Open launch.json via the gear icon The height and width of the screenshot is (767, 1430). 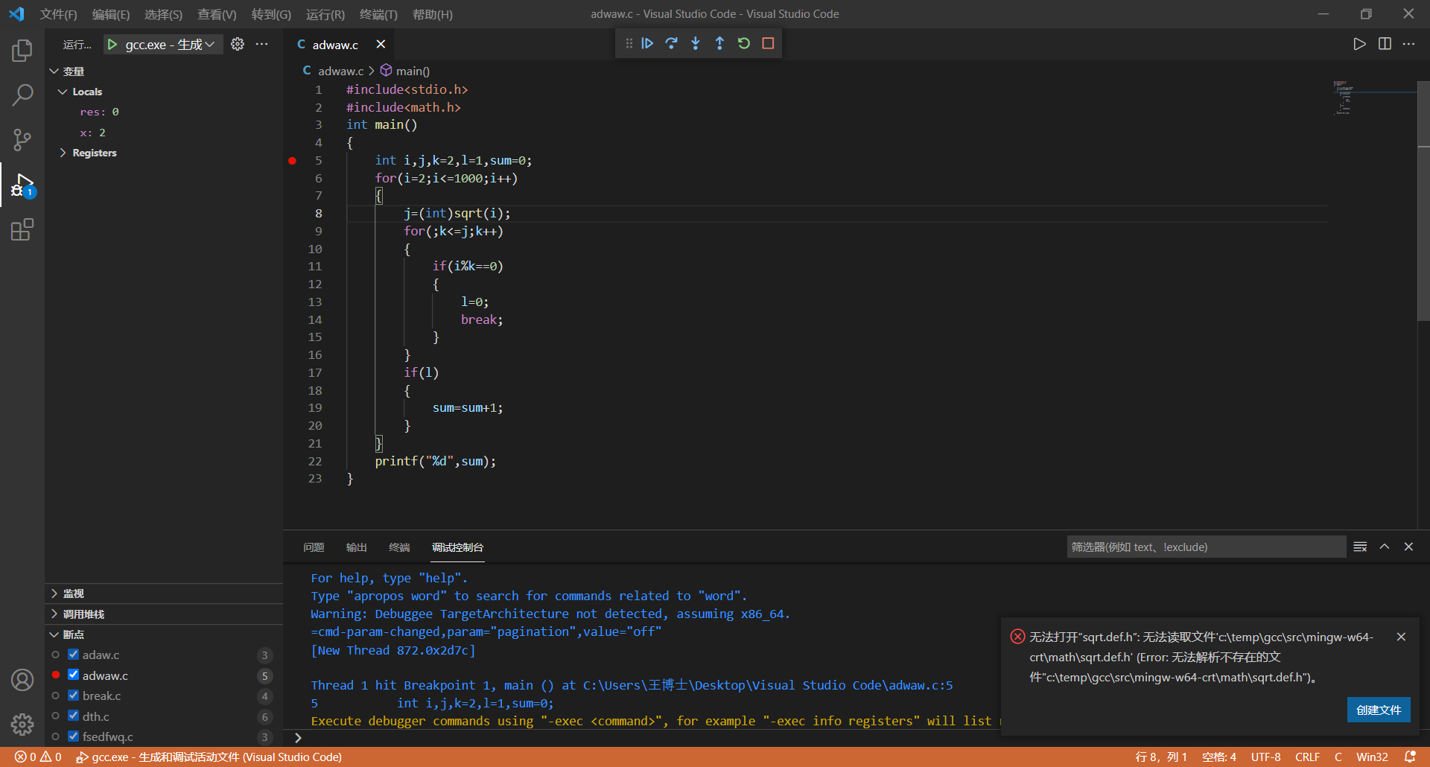click(x=238, y=44)
